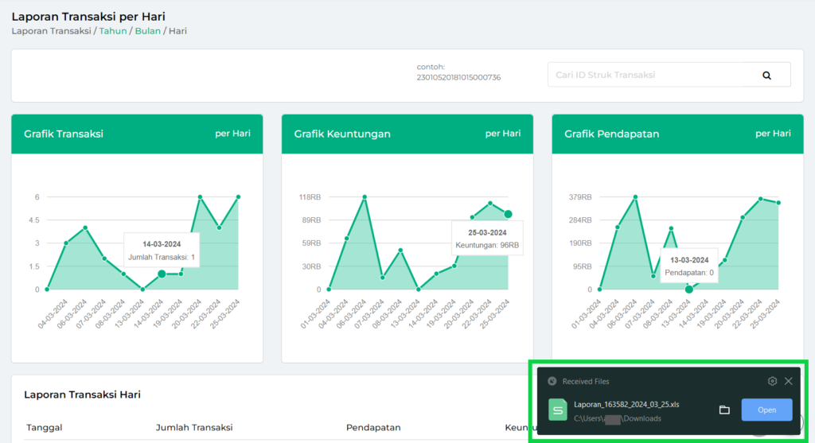Open the Received Files settings gear
Image resolution: width=815 pixels, height=443 pixels.
[772, 381]
